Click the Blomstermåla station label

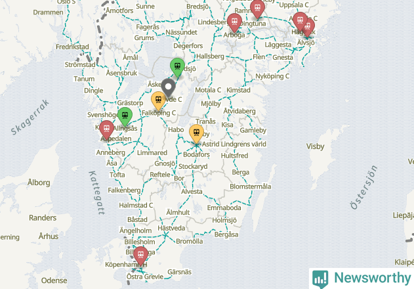coord(250,187)
